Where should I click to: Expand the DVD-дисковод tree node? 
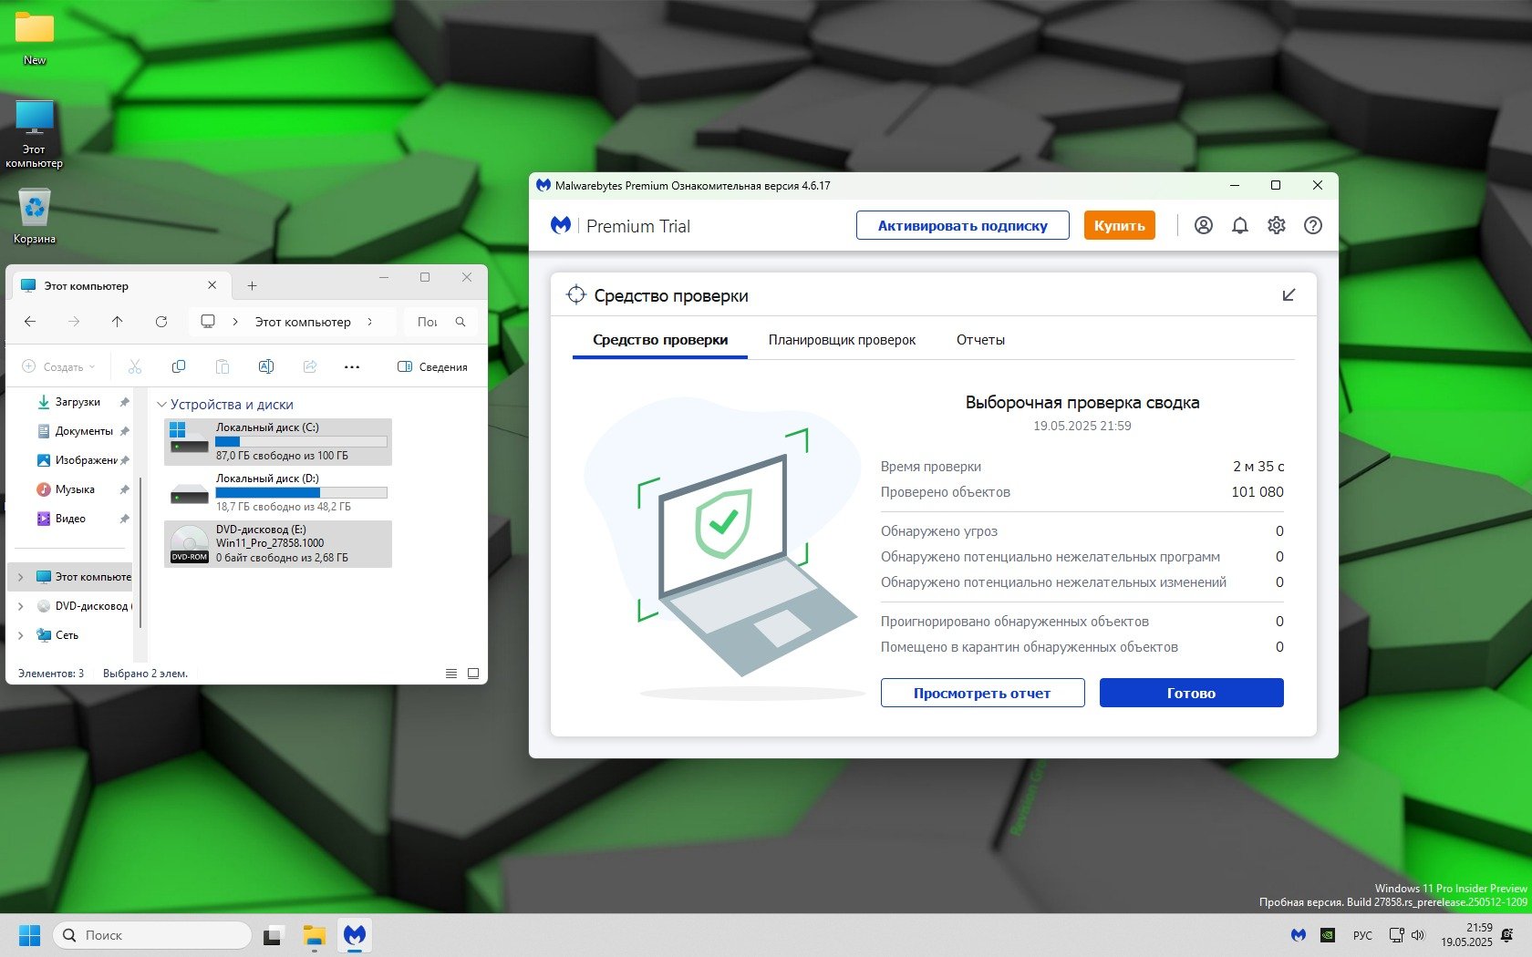click(21, 606)
